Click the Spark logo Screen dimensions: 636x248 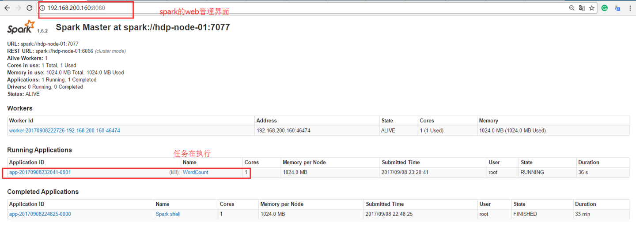(x=21, y=27)
